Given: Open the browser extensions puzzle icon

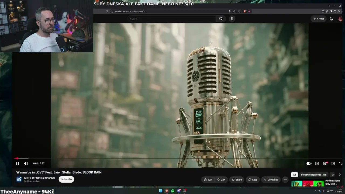Looking at the screenshot, I should [x=323, y=11].
